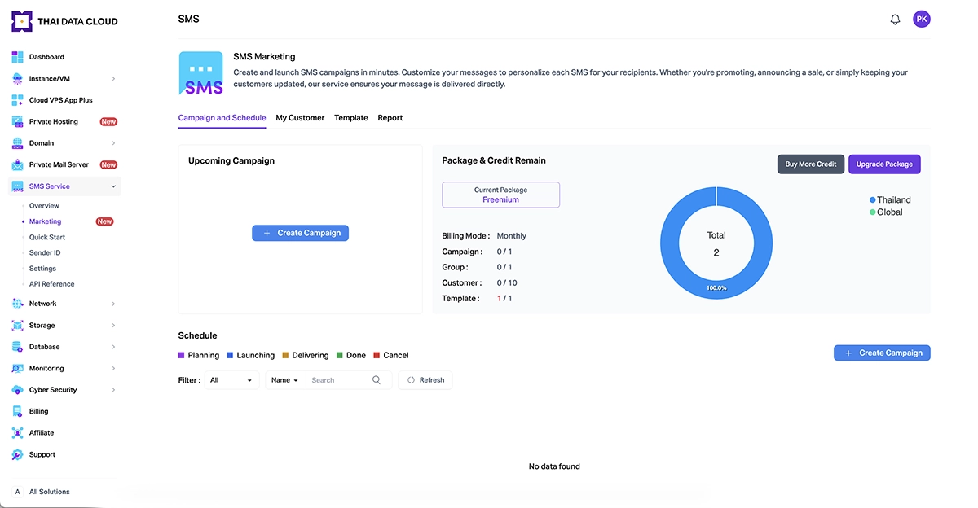Collapse the SMS Service chevron

click(113, 186)
